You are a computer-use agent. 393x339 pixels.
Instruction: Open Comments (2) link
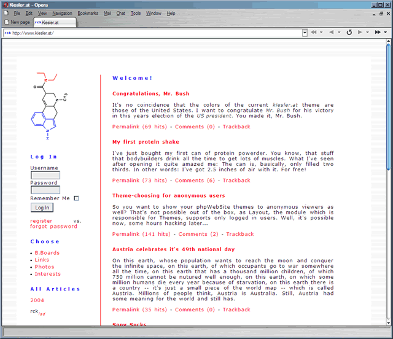tap(198, 234)
